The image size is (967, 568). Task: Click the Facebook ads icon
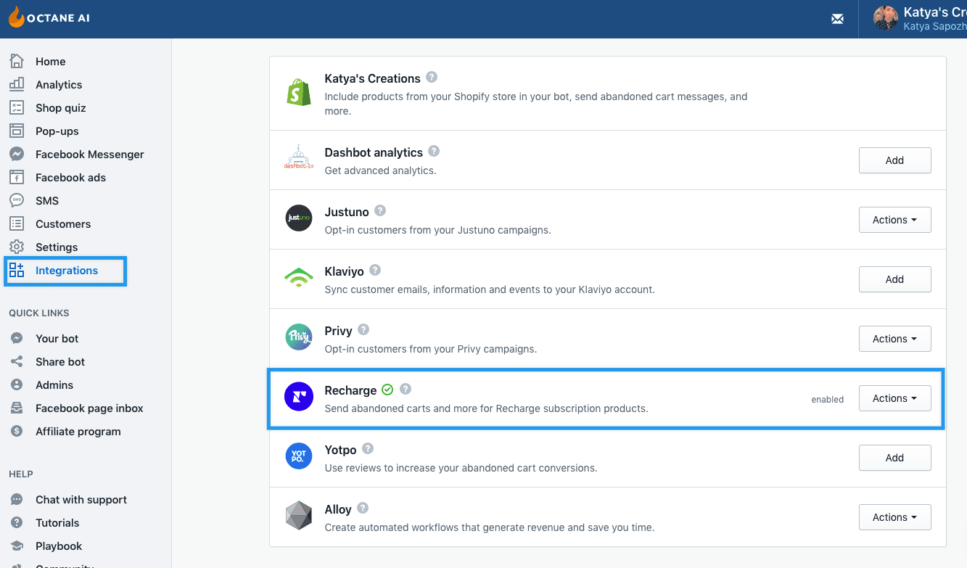17,177
